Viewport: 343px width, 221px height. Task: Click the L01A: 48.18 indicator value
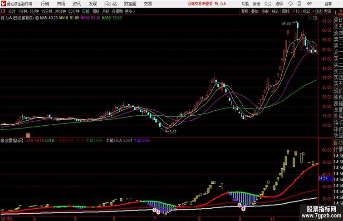(x=34, y=141)
